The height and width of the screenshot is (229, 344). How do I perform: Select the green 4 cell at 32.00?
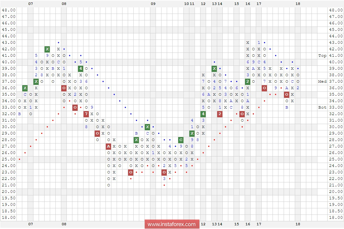[203, 114]
